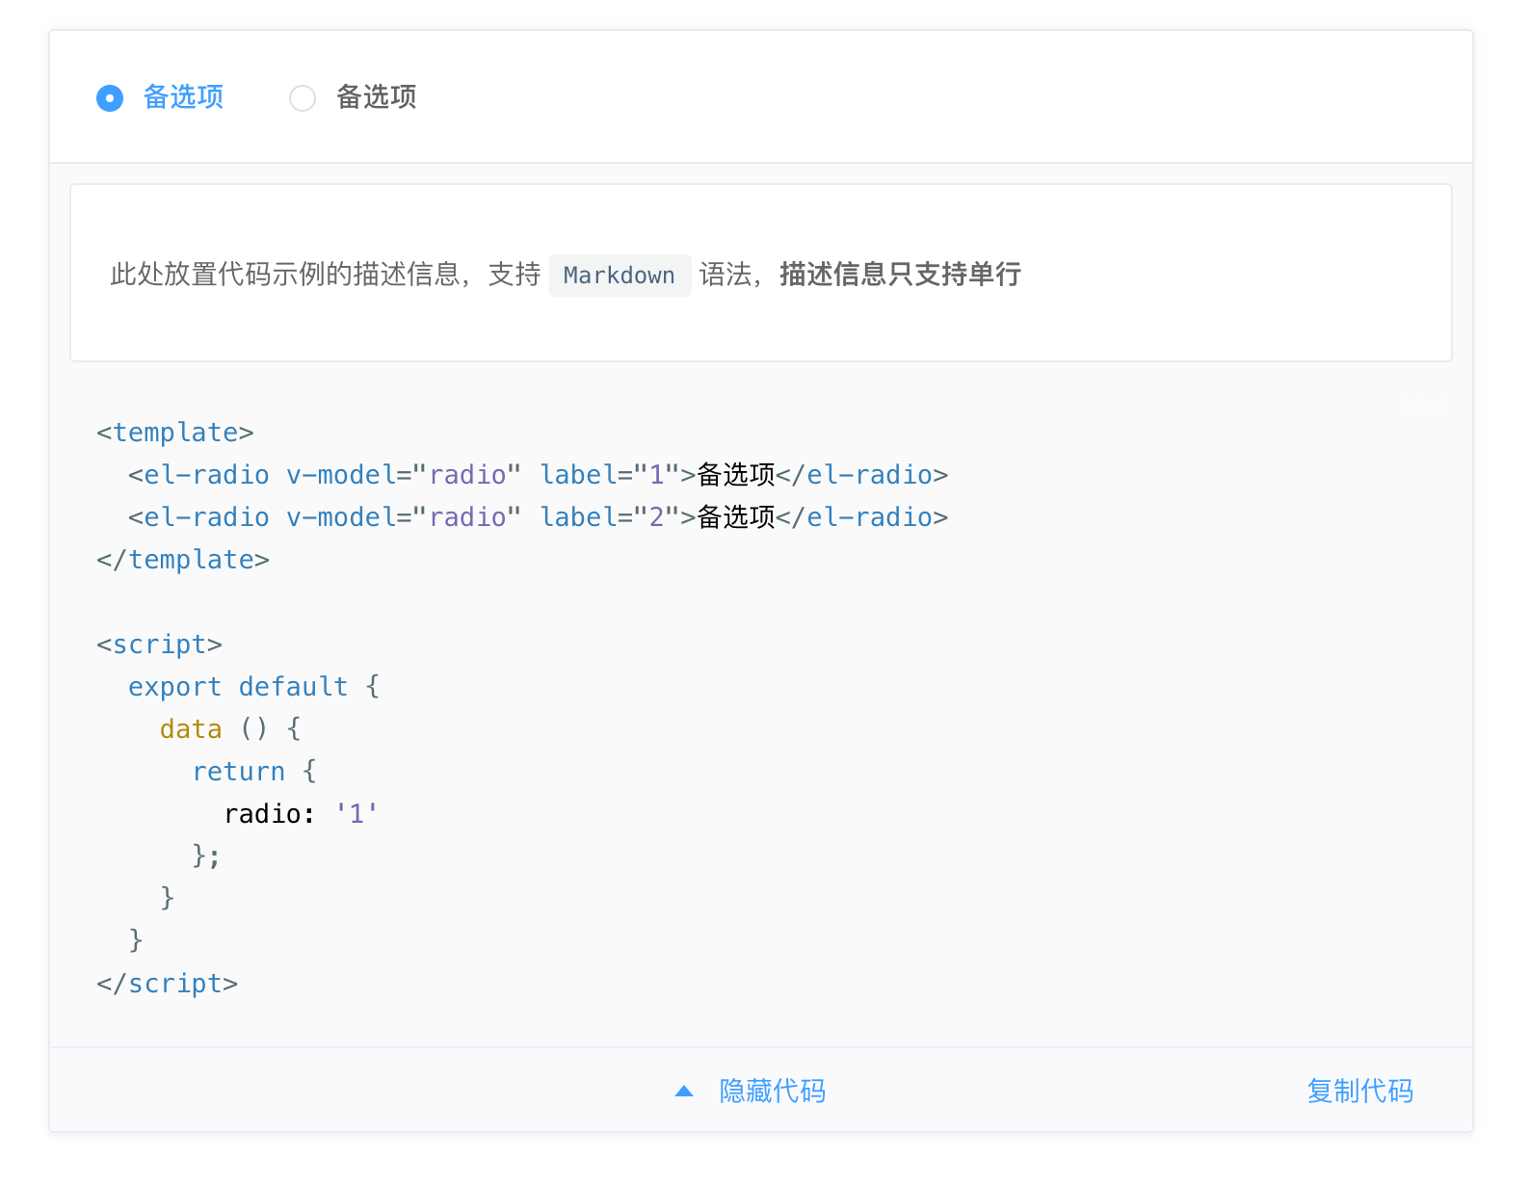Screen dimensions: 1530x1185
Task: Click the radio: '1' code line
Action: pyautogui.click(x=302, y=814)
